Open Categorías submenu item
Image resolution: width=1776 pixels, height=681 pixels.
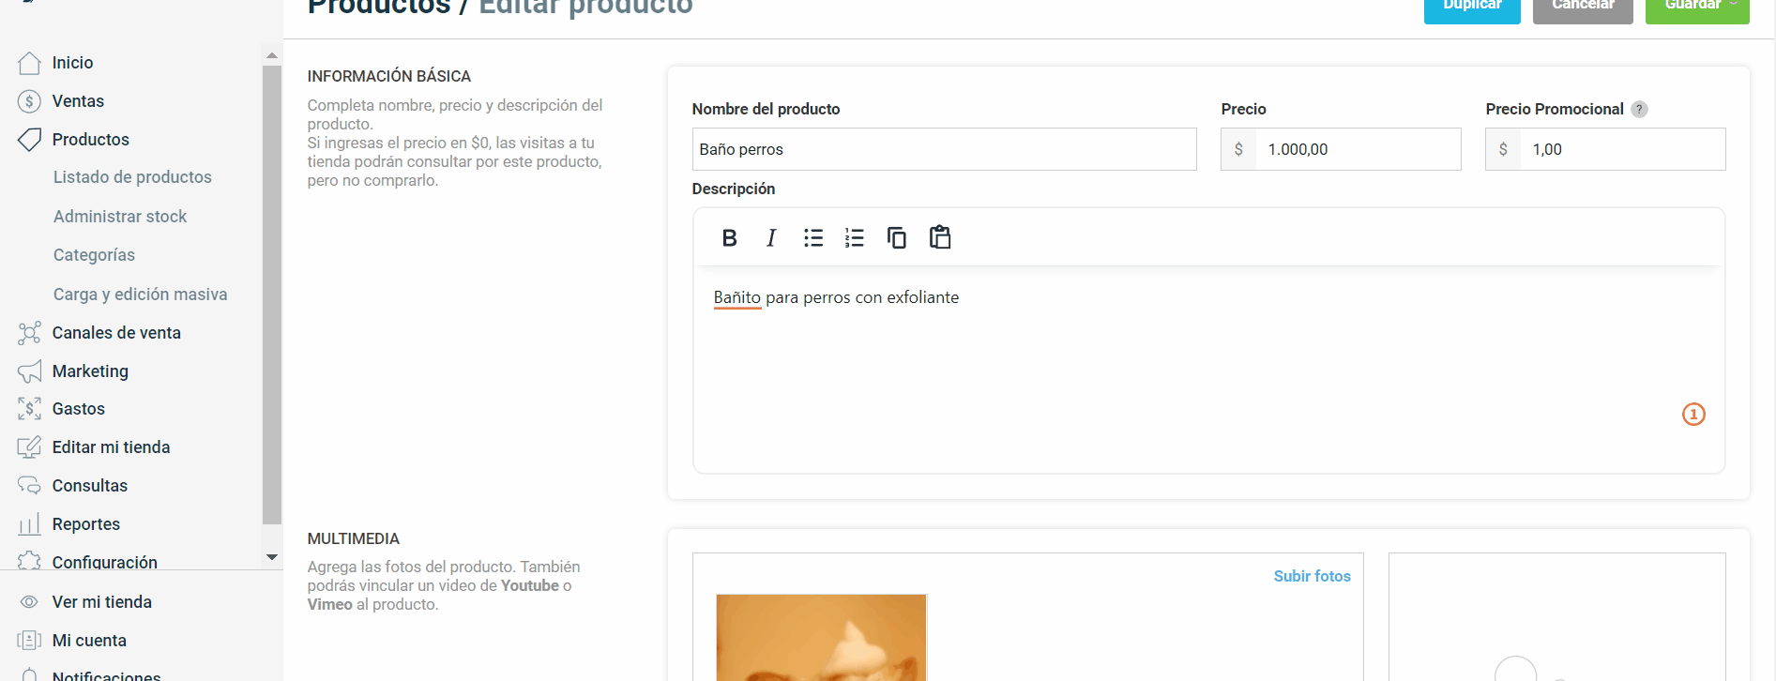pyautogui.click(x=94, y=255)
